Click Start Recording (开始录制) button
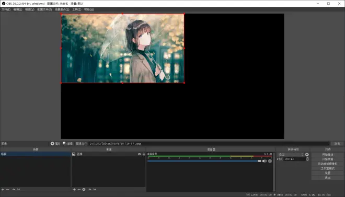Viewport: 345px width, 197px height. tap(327, 159)
